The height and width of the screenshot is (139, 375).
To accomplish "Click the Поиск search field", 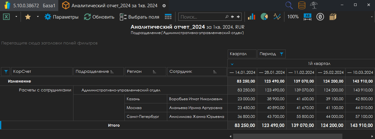I will tap(201, 17).
